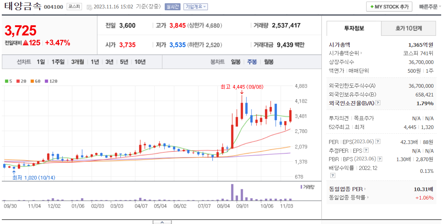Image resolution: width=443 pixels, height=224 pixels.
Task: Click the current price 3,725
Action: point(21,31)
